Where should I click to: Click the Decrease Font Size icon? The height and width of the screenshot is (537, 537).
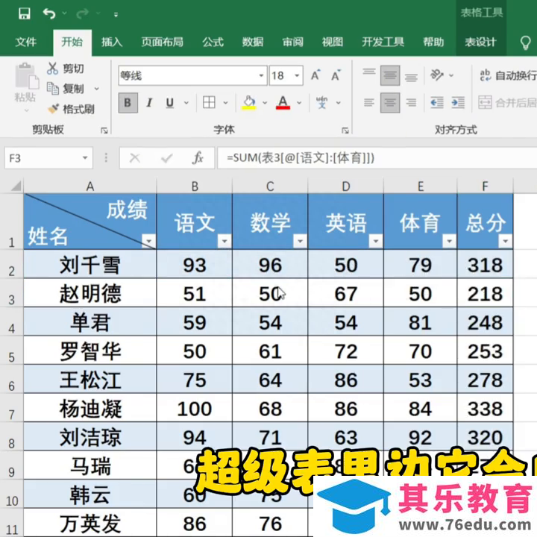click(x=336, y=75)
